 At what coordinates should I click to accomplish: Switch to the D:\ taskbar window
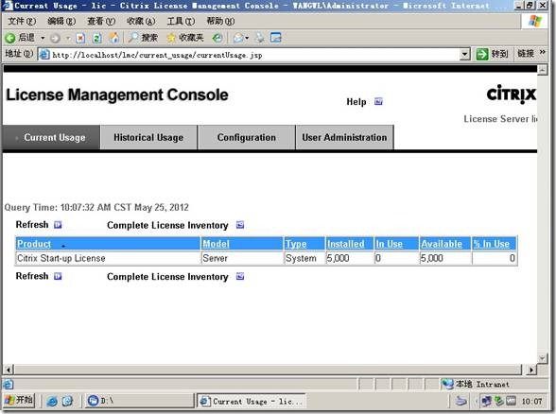139,401
